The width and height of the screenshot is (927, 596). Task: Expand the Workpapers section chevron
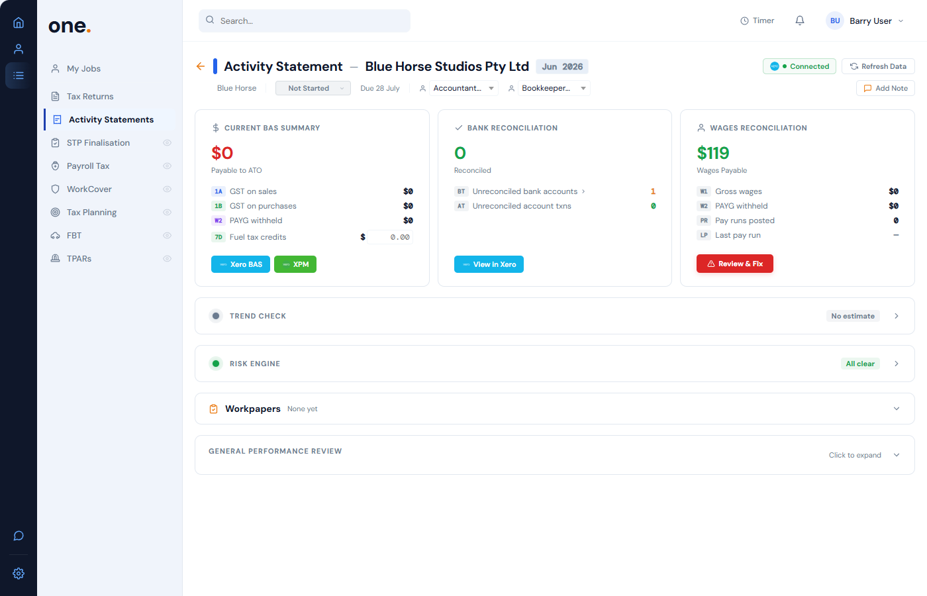click(897, 409)
